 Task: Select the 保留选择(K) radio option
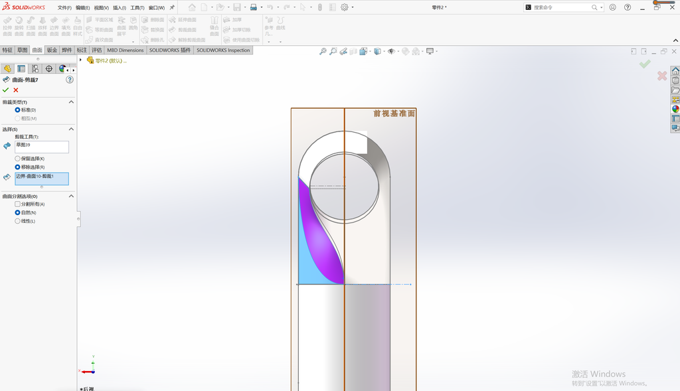29,159
